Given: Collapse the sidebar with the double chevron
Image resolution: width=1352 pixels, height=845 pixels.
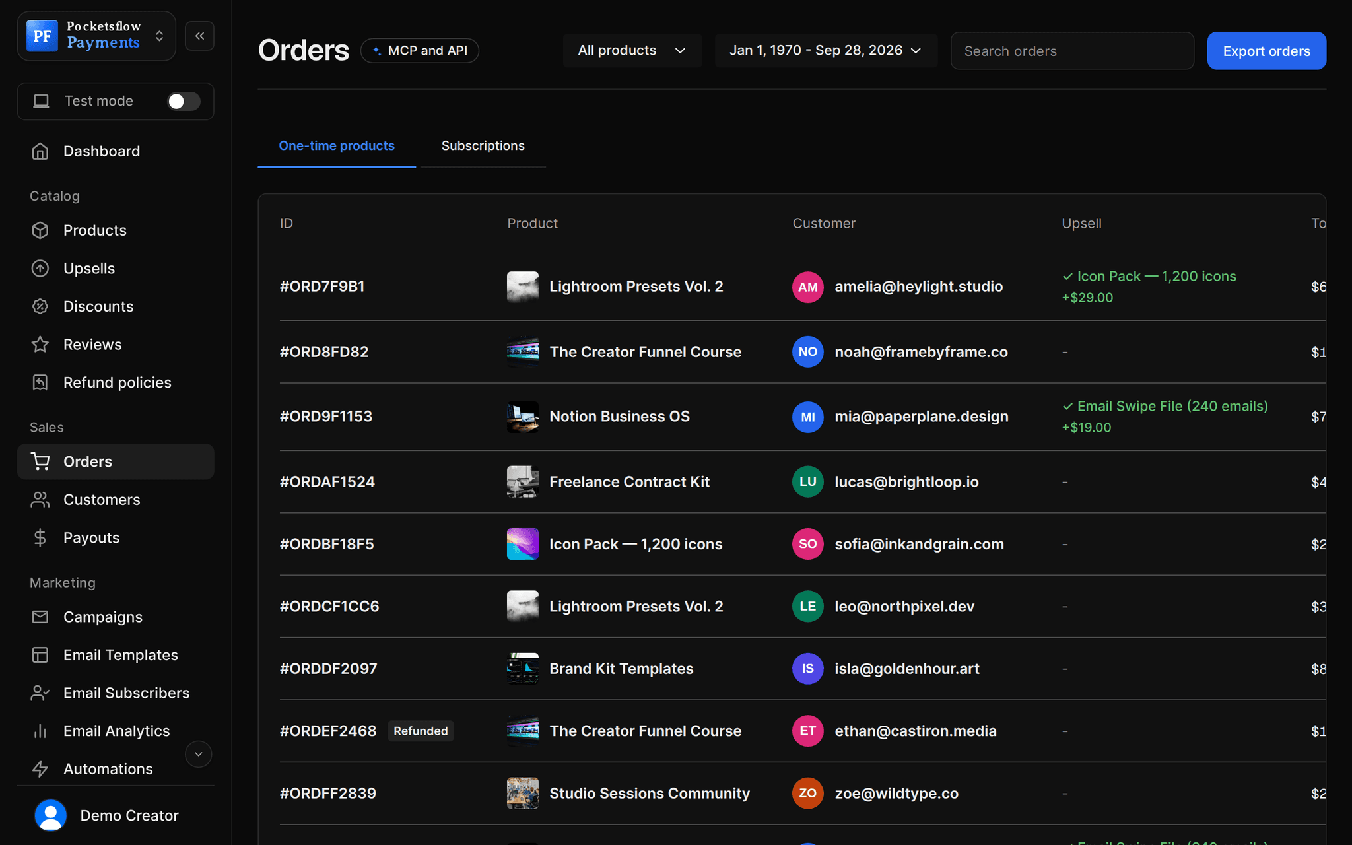Looking at the screenshot, I should 199,36.
